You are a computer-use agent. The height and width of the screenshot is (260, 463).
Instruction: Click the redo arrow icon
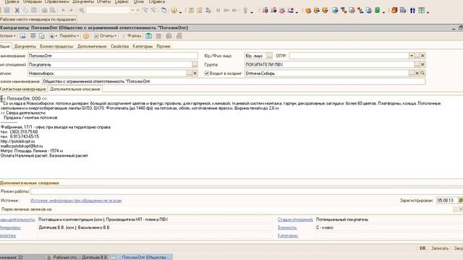[x=71, y=10]
